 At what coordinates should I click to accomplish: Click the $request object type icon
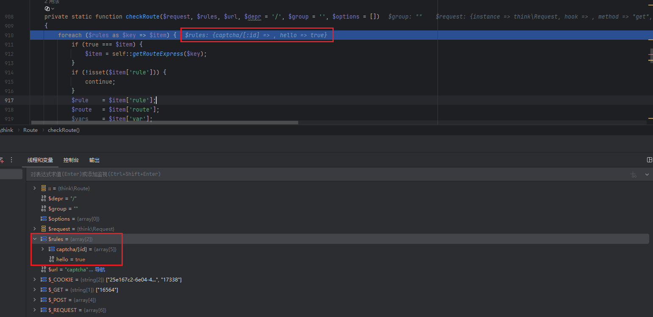tap(43, 229)
